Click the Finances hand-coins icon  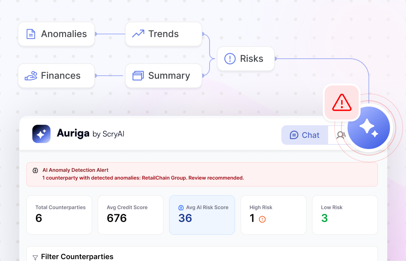coord(31,76)
